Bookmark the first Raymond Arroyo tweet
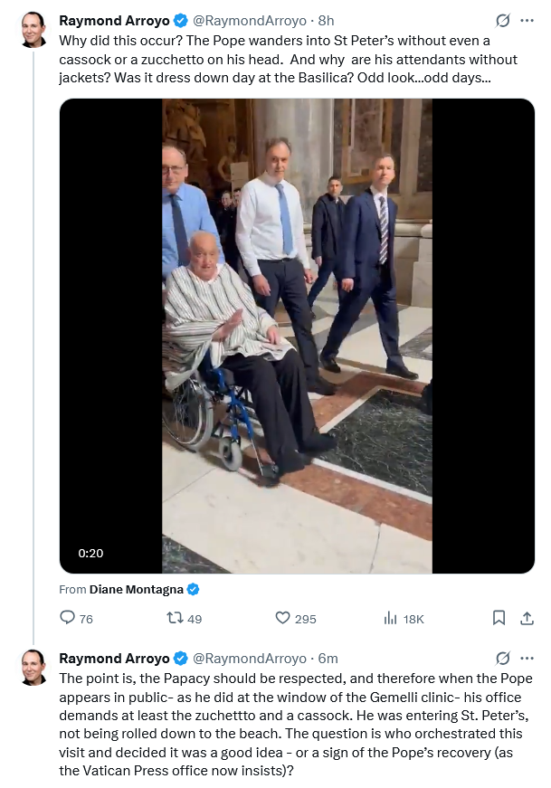The width and height of the screenshot is (551, 788). click(x=499, y=618)
